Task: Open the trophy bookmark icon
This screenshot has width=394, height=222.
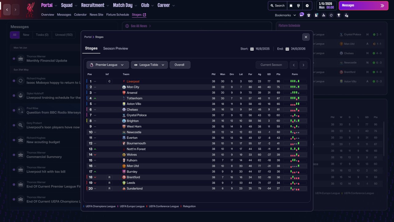Action: 339,15
